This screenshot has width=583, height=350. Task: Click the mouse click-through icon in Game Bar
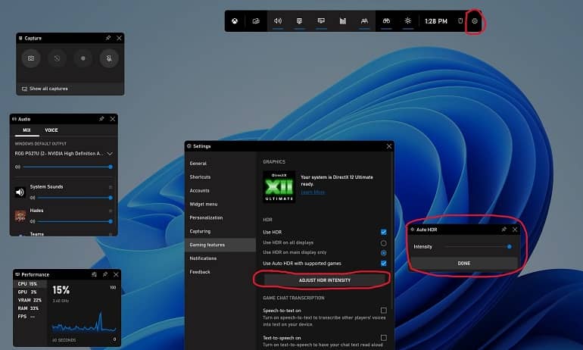pyautogui.click(x=460, y=21)
